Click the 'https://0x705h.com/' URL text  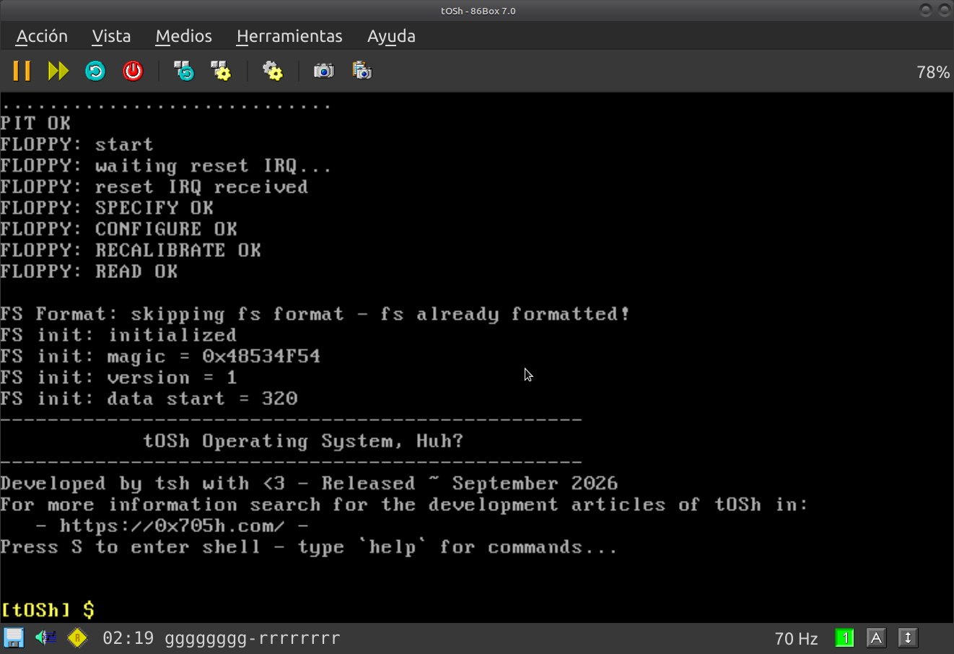(x=172, y=526)
